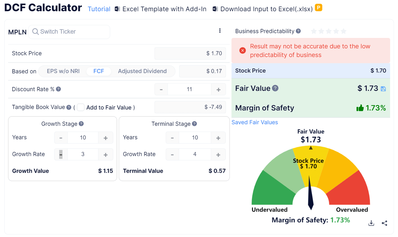Open the three-dot options menu
The width and height of the screenshot is (398, 237).
point(220,30)
